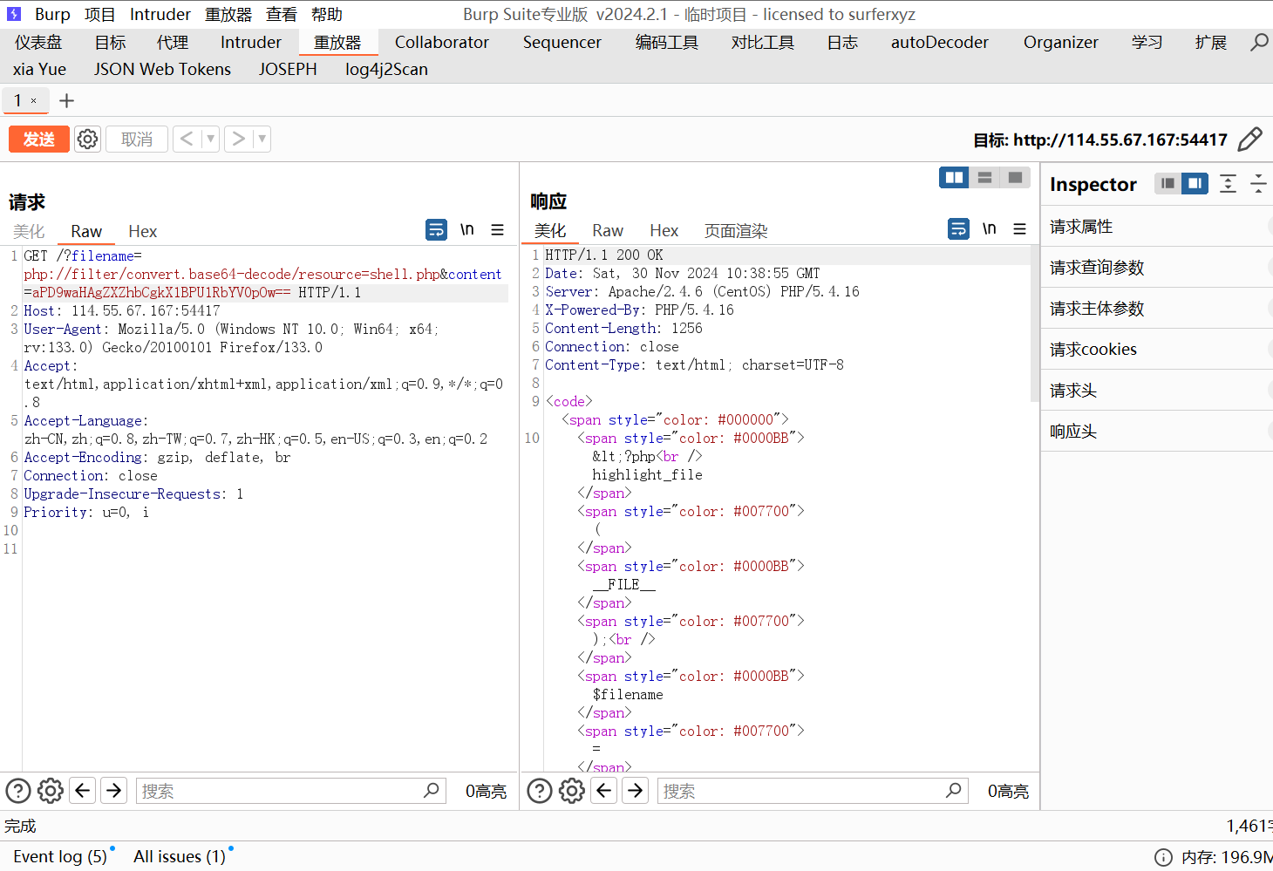
Task: Add a new Repeater tab with plus
Action: [66, 100]
